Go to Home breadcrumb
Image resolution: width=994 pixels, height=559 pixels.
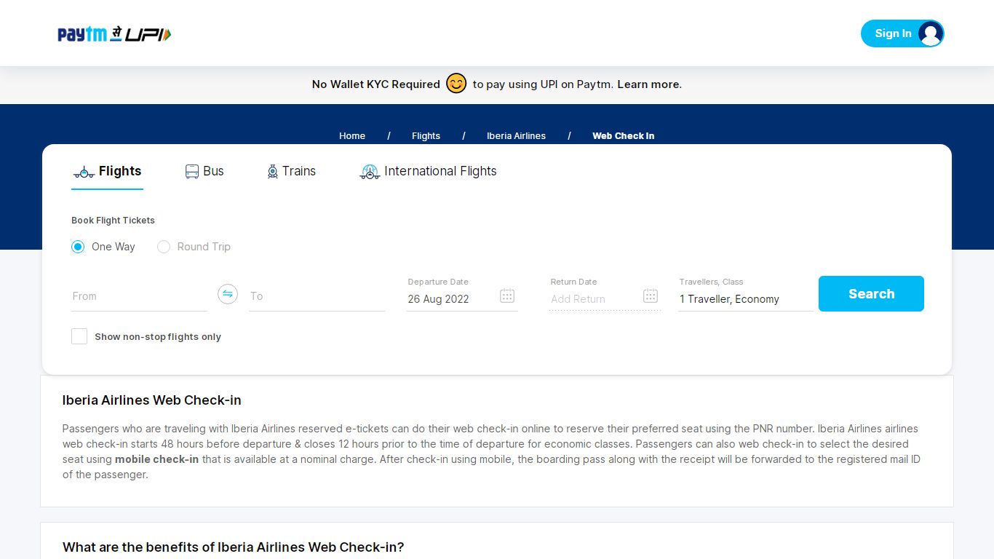(x=352, y=136)
